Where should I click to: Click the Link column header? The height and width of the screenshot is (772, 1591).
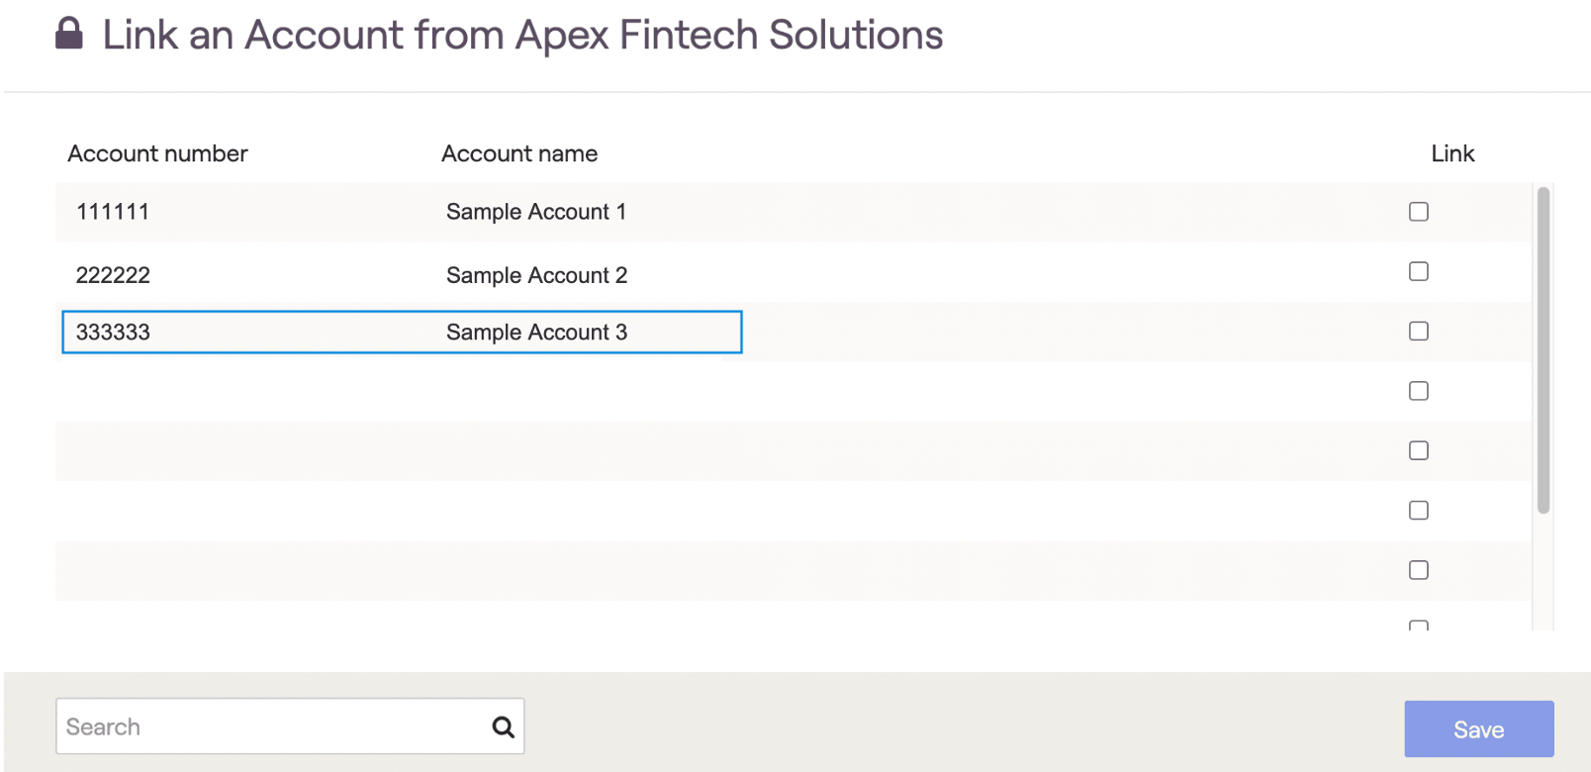(1452, 153)
